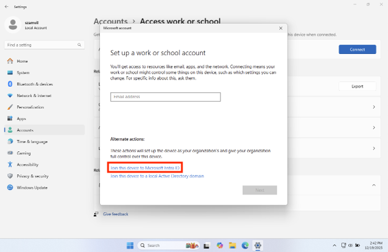Click Join this device to local Active Directory domain
388x252 pixels.
pyautogui.click(x=157, y=176)
